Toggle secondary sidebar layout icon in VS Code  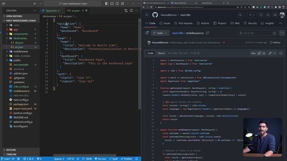pyautogui.click(x=117, y=4)
